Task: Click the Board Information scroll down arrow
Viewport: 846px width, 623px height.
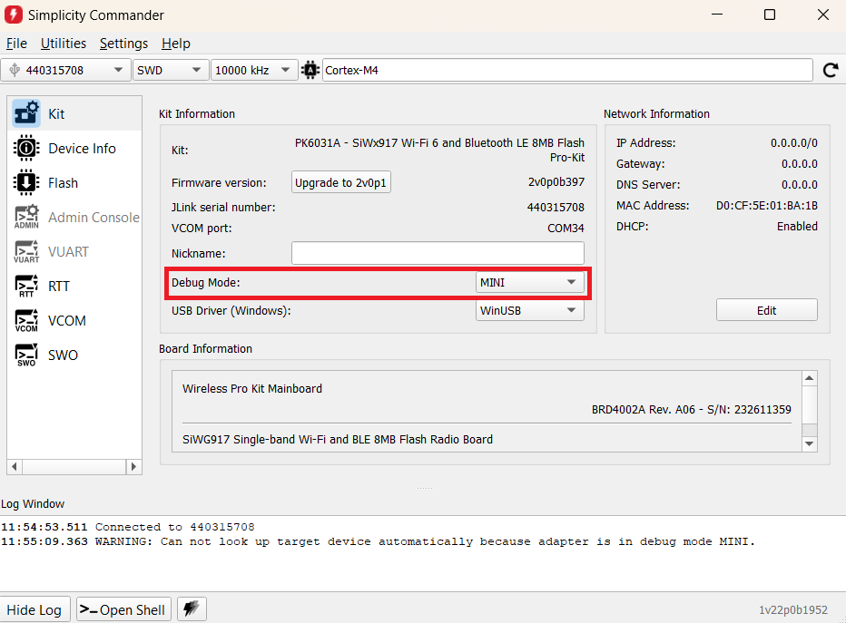Action: click(810, 443)
